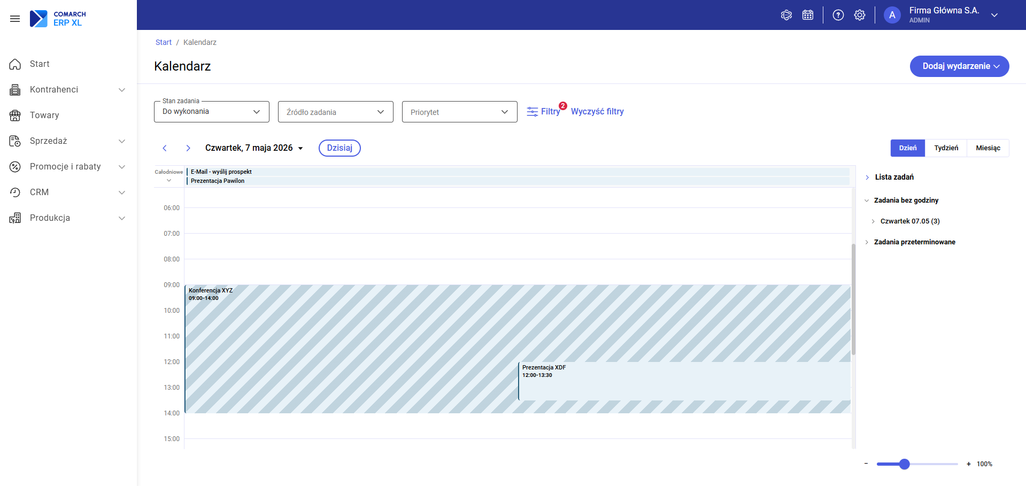The image size is (1026, 486).
Task: Click Wyczyść filtry link
Action: pyautogui.click(x=597, y=111)
